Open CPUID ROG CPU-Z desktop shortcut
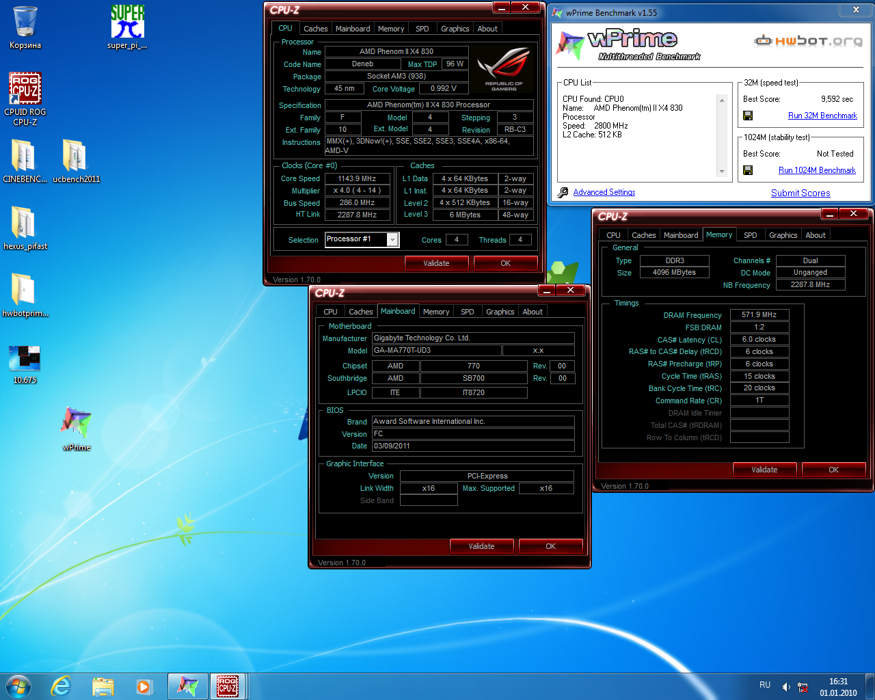The image size is (875, 700). click(x=25, y=100)
